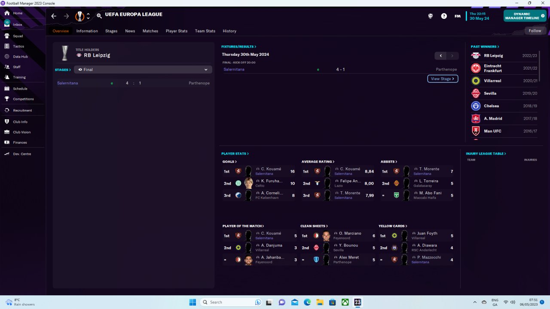Open the History tab
The height and width of the screenshot is (309, 550).
pos(229,31)
